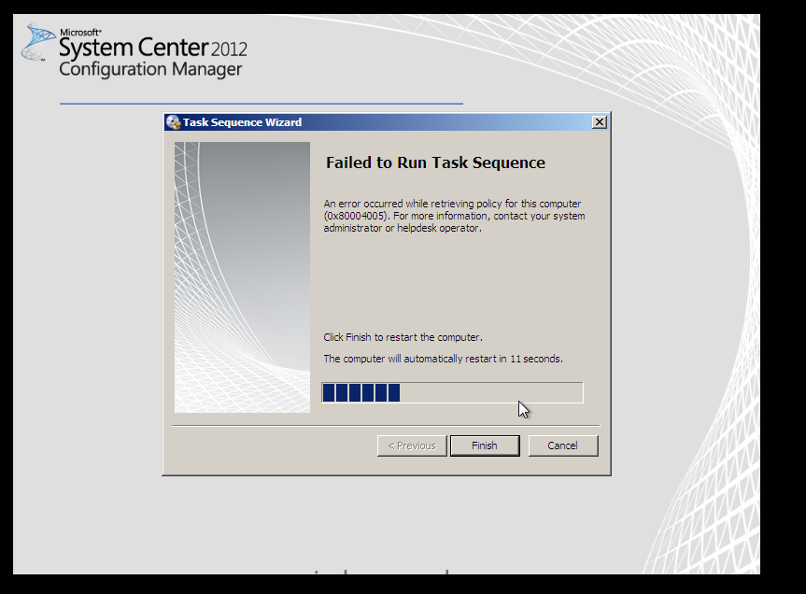Click 'Click Finish to restart the computer' text
The width and height of the screenshot is (806, 594).
point(403,337)
